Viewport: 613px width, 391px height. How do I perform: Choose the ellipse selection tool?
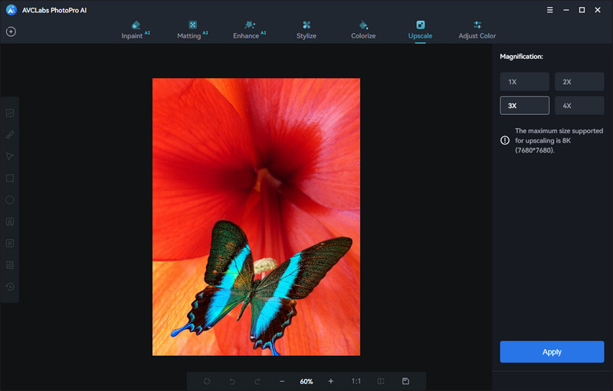point(10,200)
